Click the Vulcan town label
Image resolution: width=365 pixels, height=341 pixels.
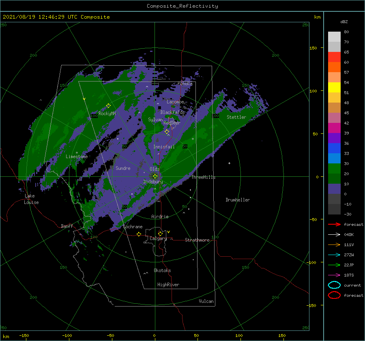(x=206, y=301)
